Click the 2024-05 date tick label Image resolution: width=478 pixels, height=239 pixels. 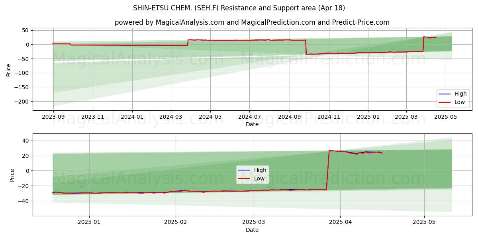210,116
